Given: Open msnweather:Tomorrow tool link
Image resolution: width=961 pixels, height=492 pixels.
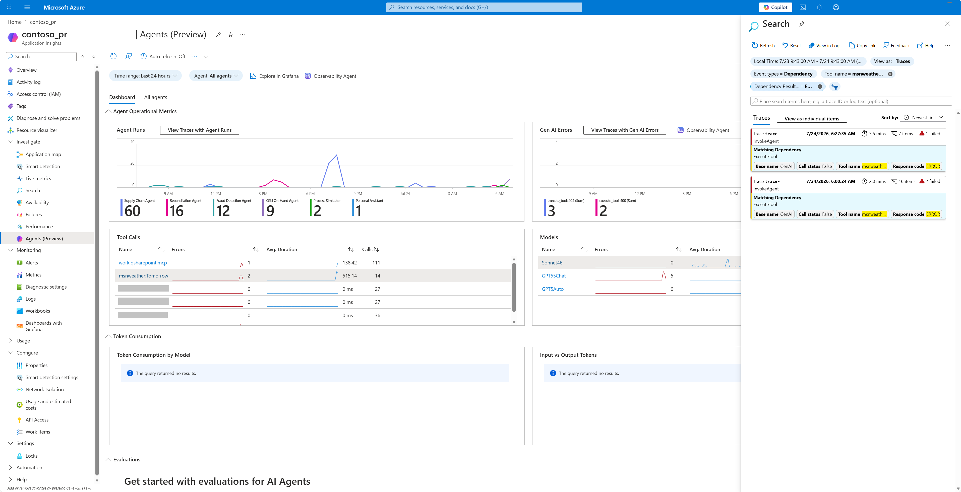Looking at the screenshot, I should click(x=143, y=276).
